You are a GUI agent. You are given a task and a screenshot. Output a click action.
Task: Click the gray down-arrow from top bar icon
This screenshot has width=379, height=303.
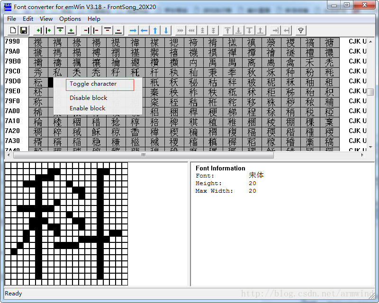[x=250, y=30]
